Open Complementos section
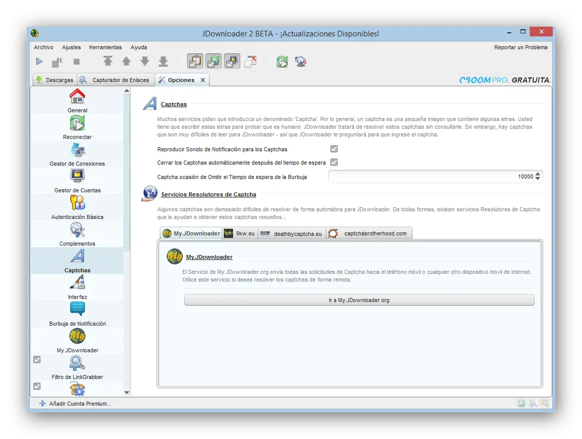The image size is (582, 439). point(77,234)
